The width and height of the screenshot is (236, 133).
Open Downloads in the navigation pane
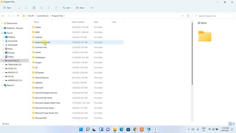coord(13,45)
